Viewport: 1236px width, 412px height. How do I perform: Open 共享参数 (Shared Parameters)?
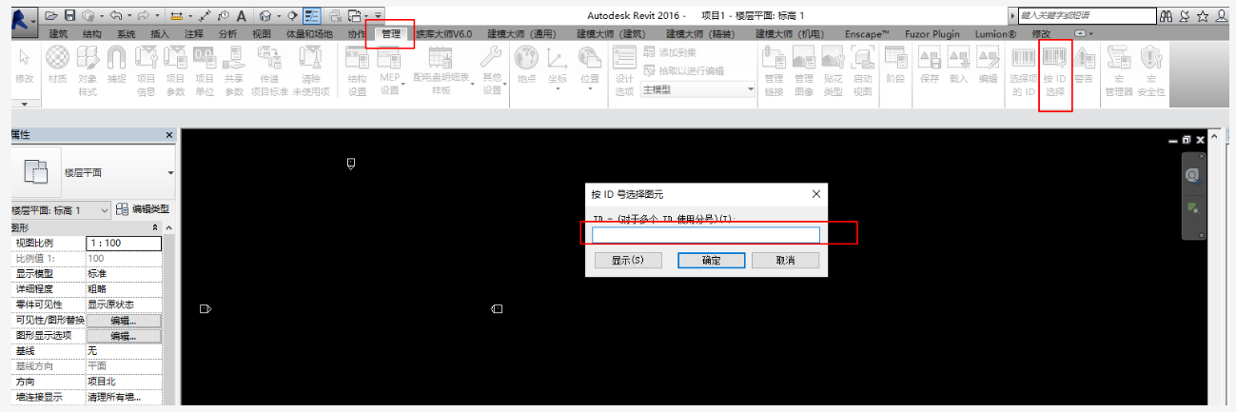click(x=233, y=71)
